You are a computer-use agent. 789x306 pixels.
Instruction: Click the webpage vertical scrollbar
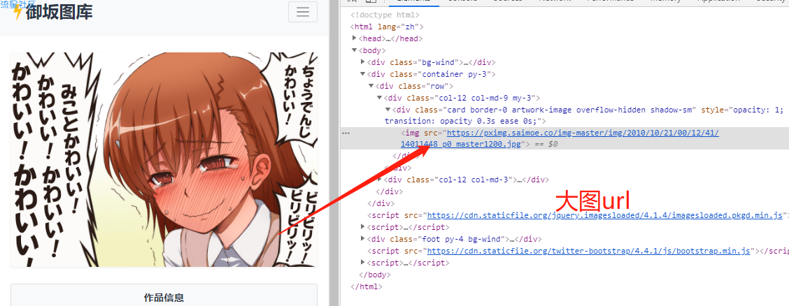334,153
